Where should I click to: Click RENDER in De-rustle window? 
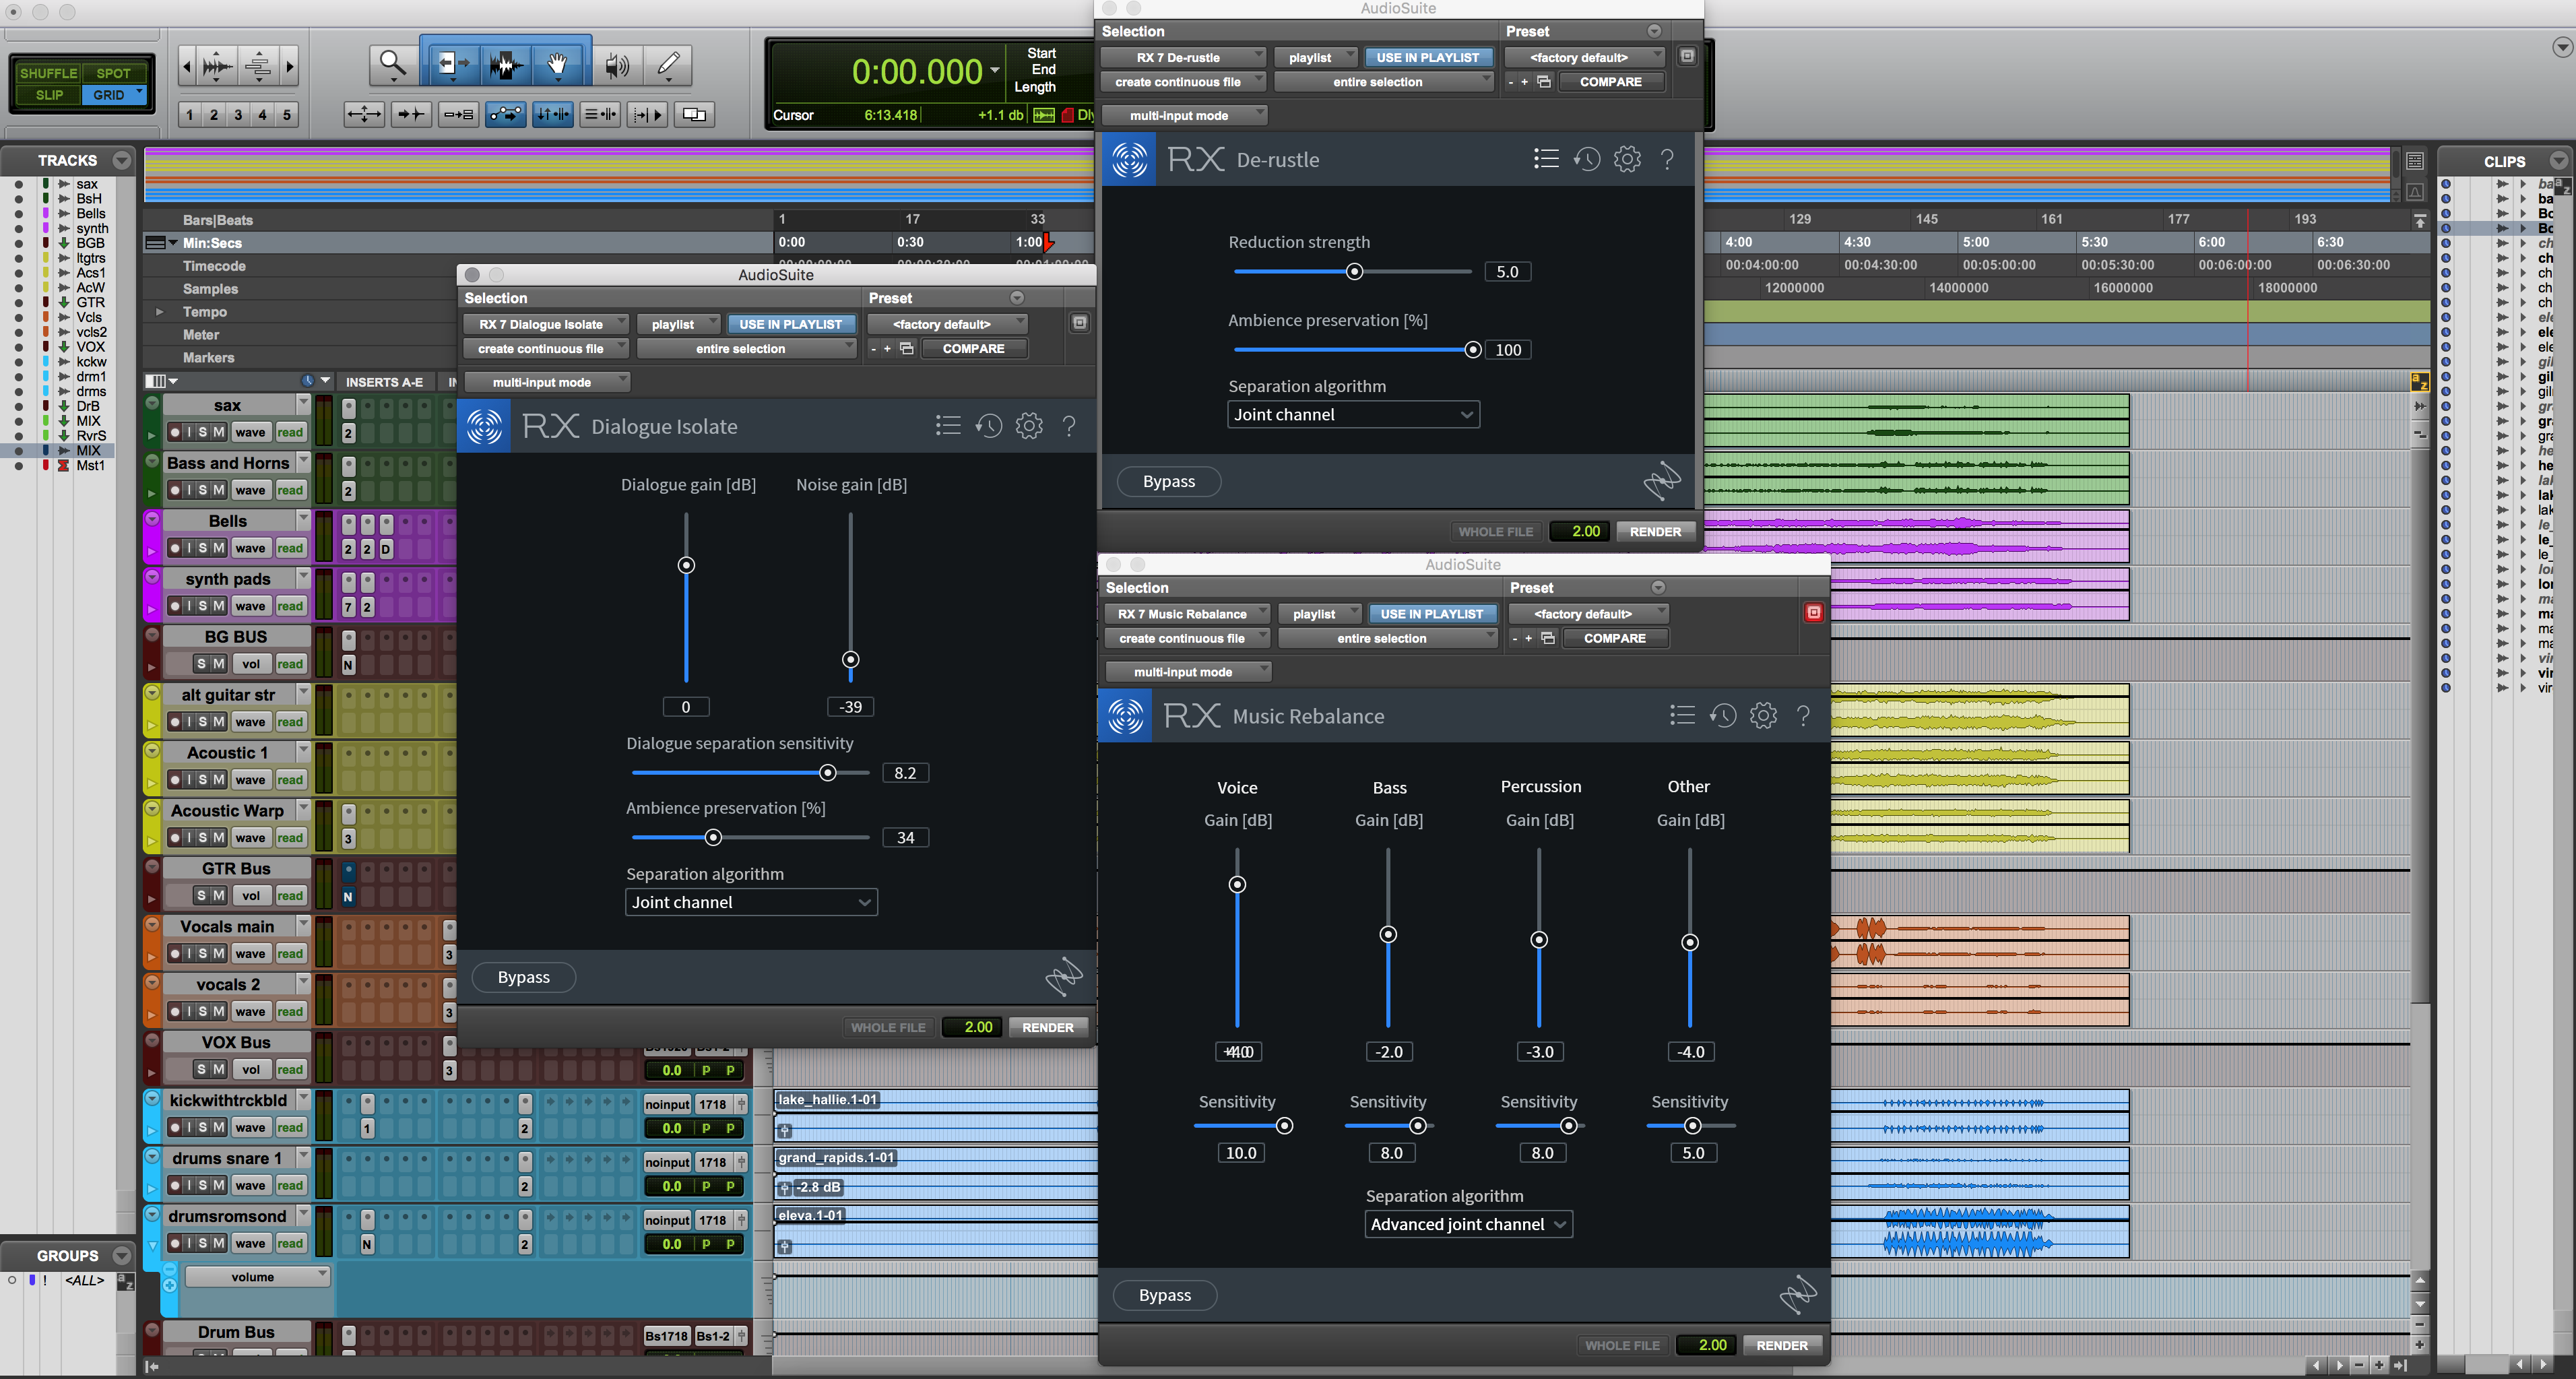tap(1655, 531)
